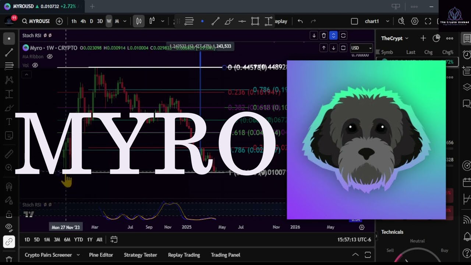Open the emoji icons tool

[x=9, y=136]
